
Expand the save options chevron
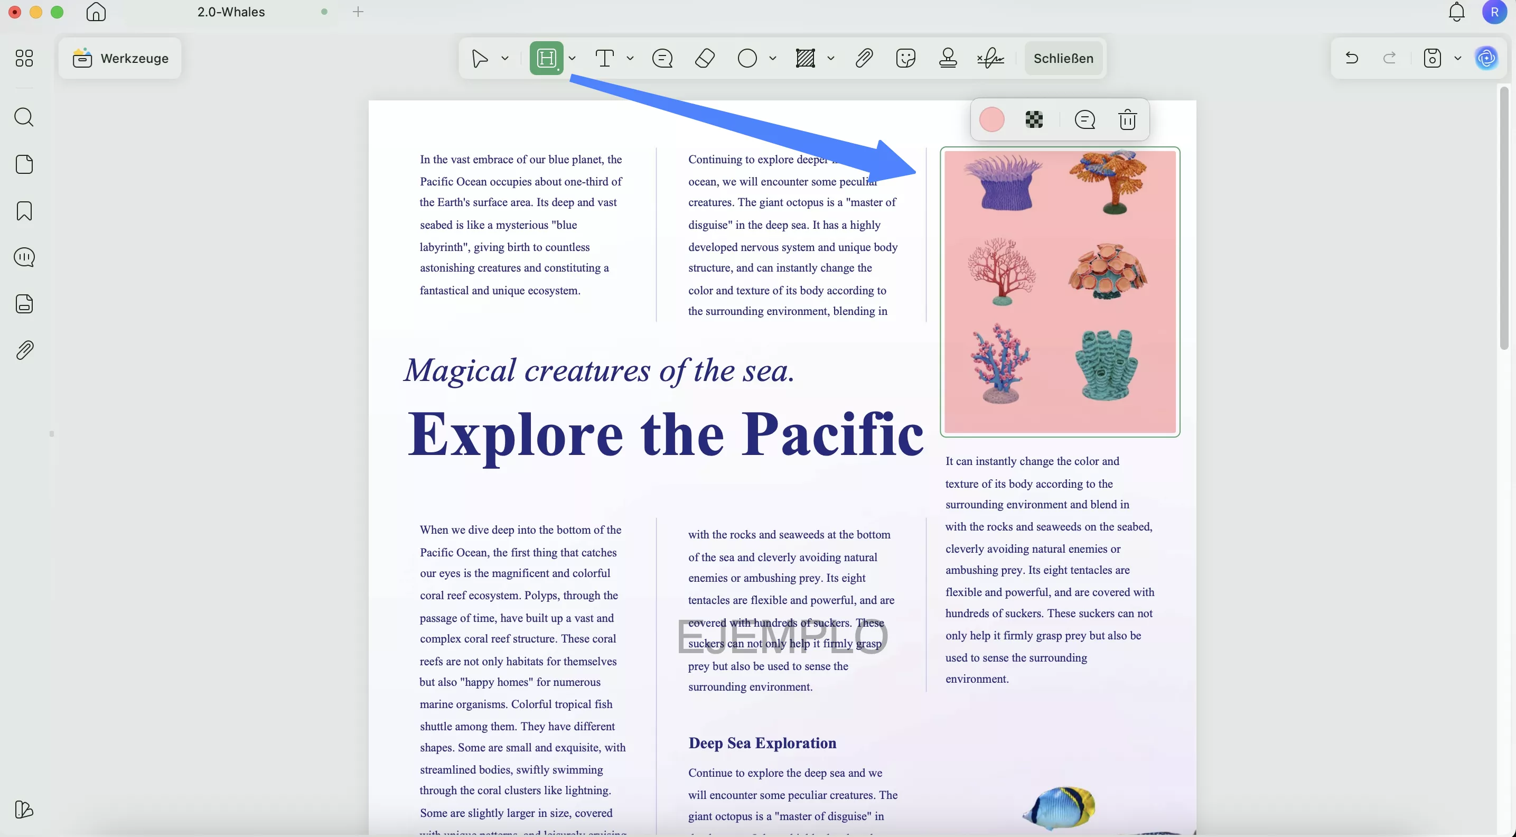click(1458, 58)
